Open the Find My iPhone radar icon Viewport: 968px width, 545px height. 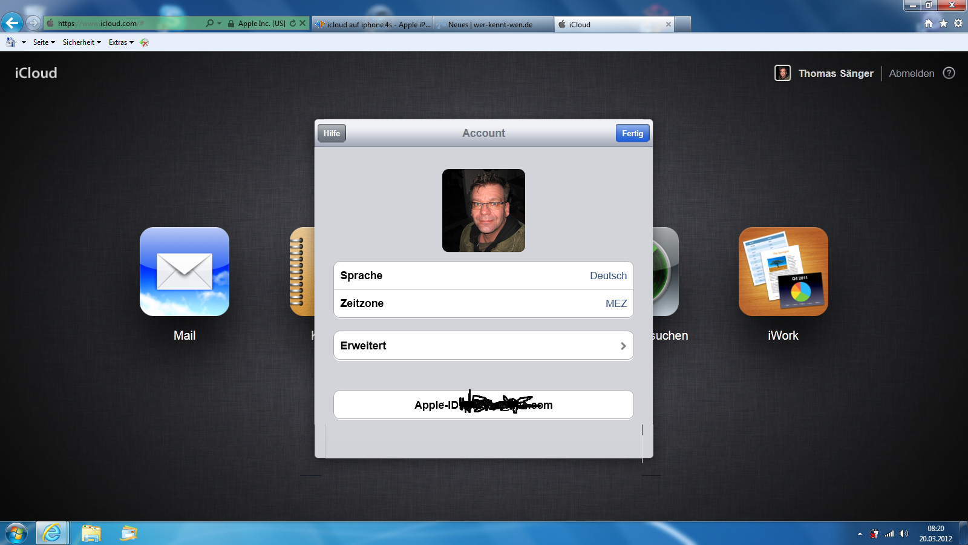coord(665,271)
